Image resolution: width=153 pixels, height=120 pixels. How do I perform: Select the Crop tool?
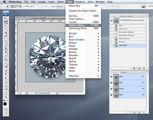[6, 33]
